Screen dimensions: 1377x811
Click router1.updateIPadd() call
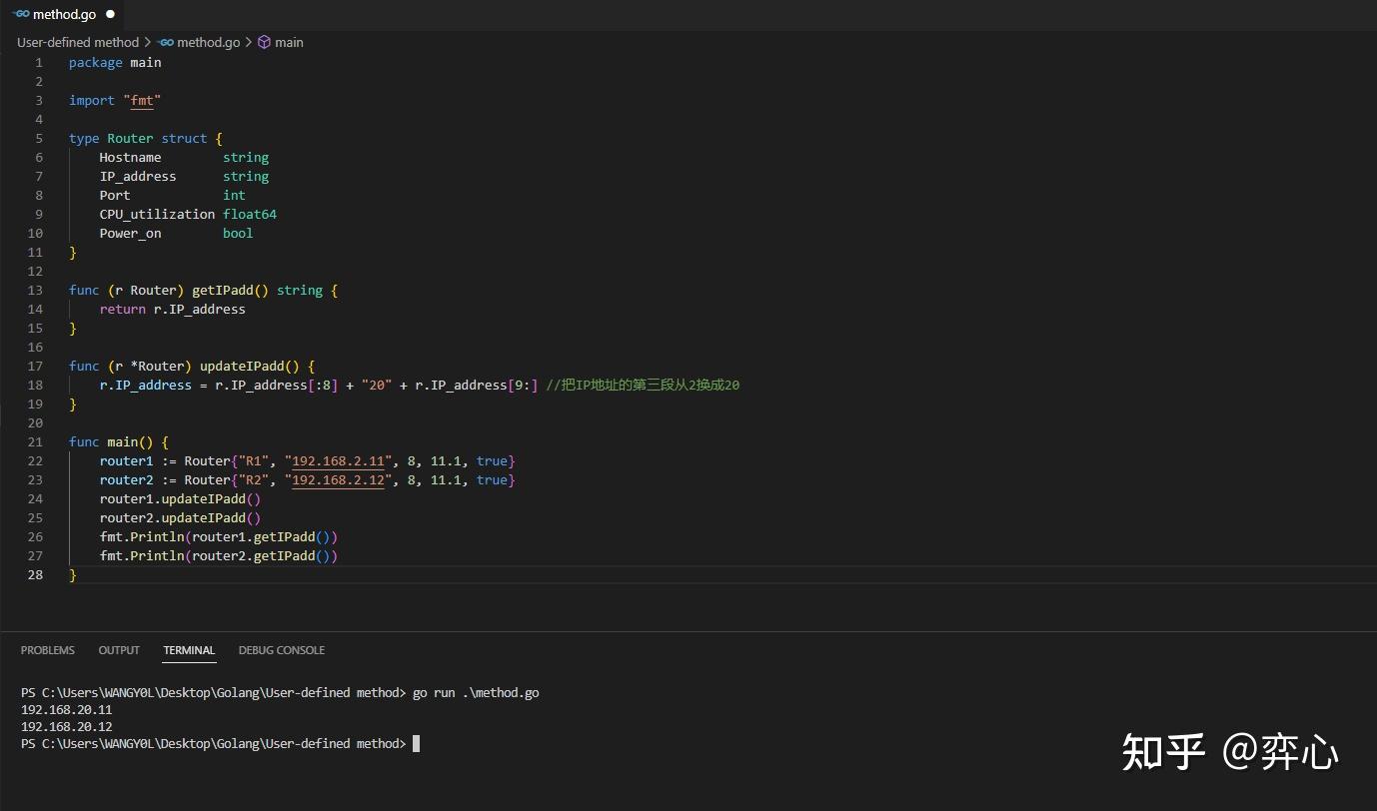(x=180, y=498)
